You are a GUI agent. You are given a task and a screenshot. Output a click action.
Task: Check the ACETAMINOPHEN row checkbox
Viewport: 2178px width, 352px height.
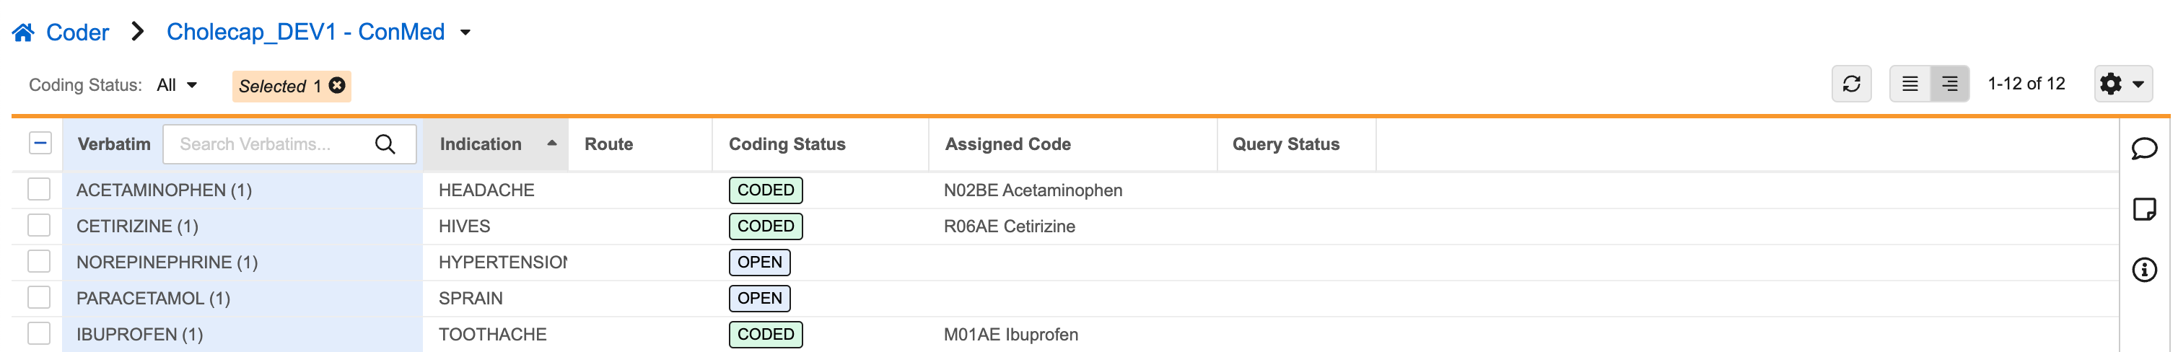(x=39, y=190)
